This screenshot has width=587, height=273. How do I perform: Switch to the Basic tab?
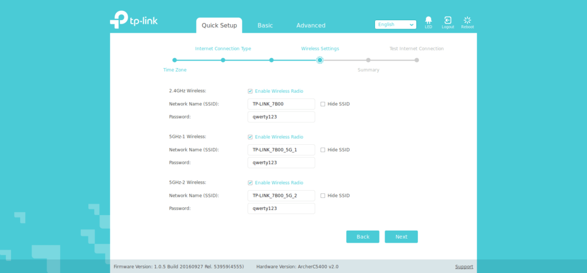(265, 25)
